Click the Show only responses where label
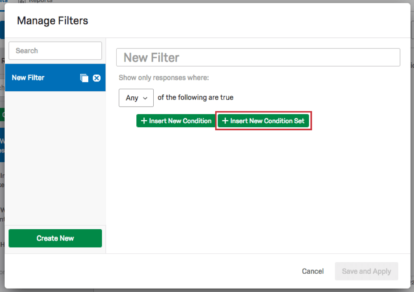This screenshot has width=414, height=292. [164, 78]
